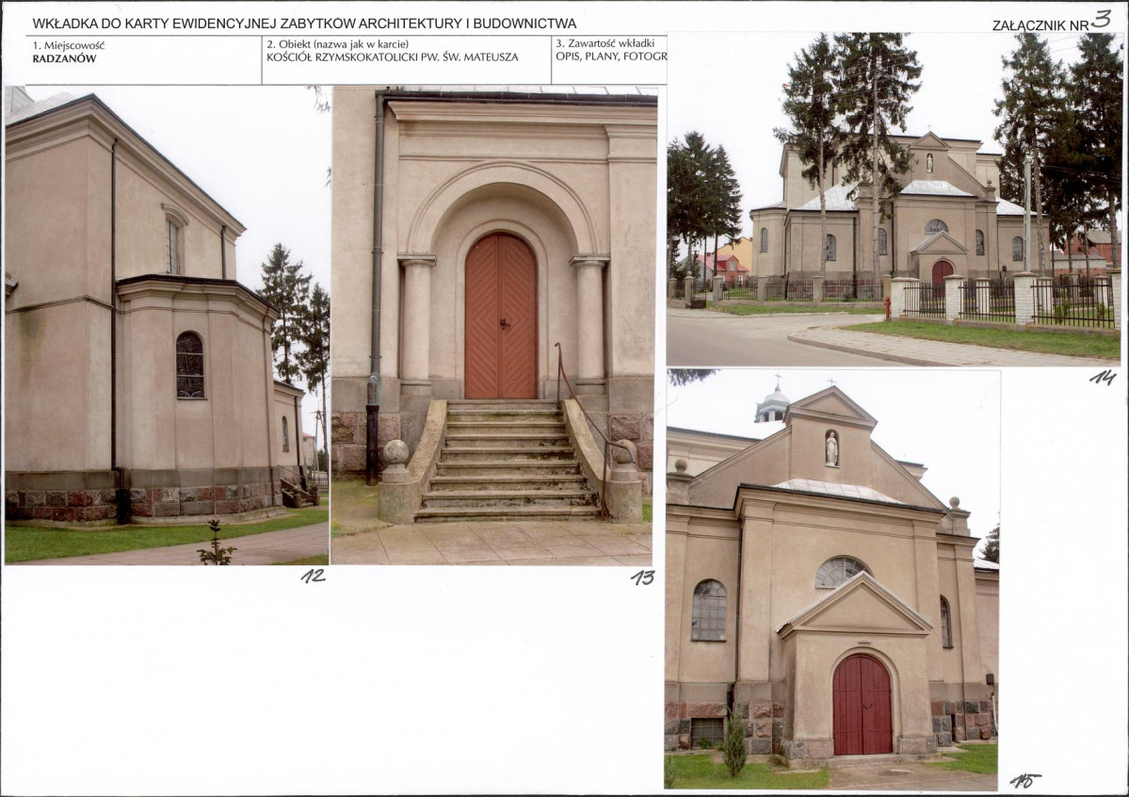Click the handwritten number 14 caption
This screenshot has height=797, width=1129.
click(x=1103, y=378)
